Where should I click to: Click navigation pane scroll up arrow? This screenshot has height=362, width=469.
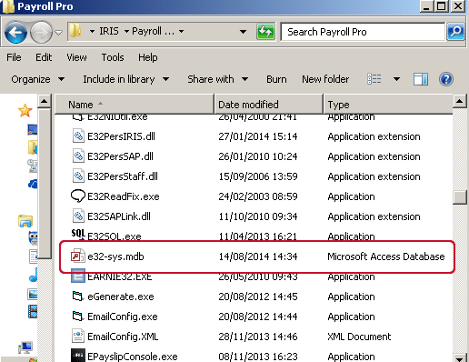(45, 101)
